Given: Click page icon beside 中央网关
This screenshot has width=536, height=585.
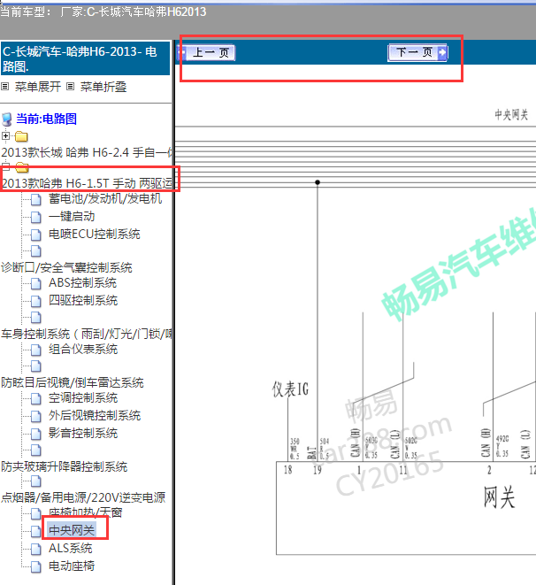Looking at the screenshot, I should click(x=35, y=531).
